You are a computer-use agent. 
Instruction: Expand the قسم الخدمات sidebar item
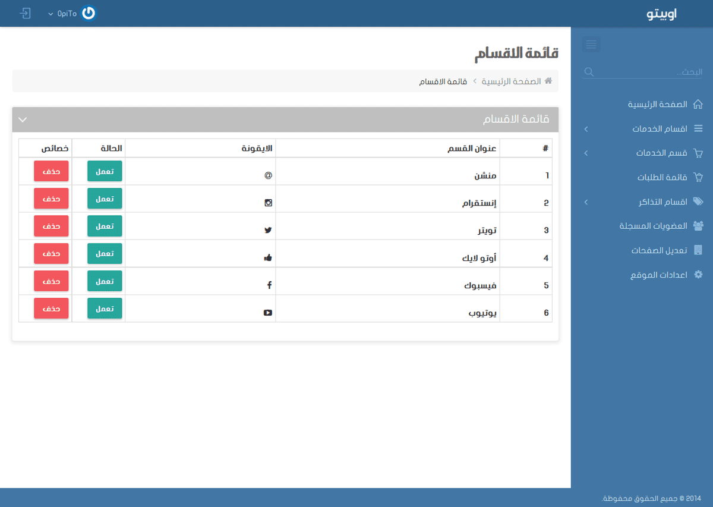637,153
